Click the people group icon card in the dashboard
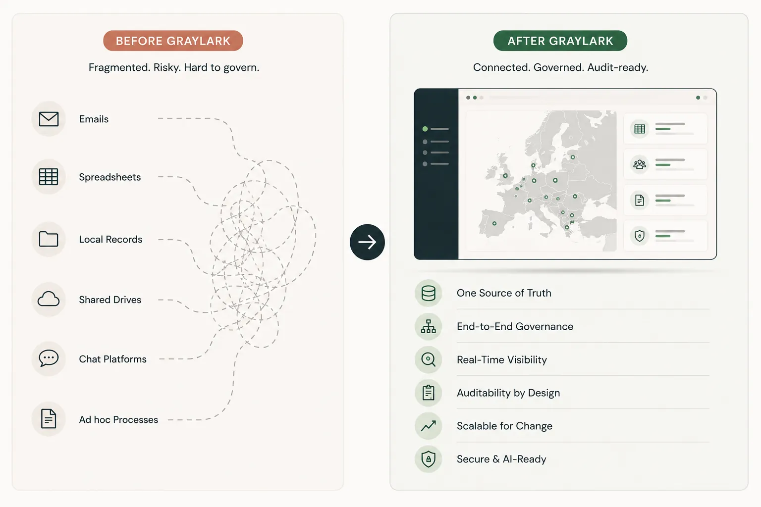Image resolution: width=761 pixels, height=507 pixels. point(665,164)
